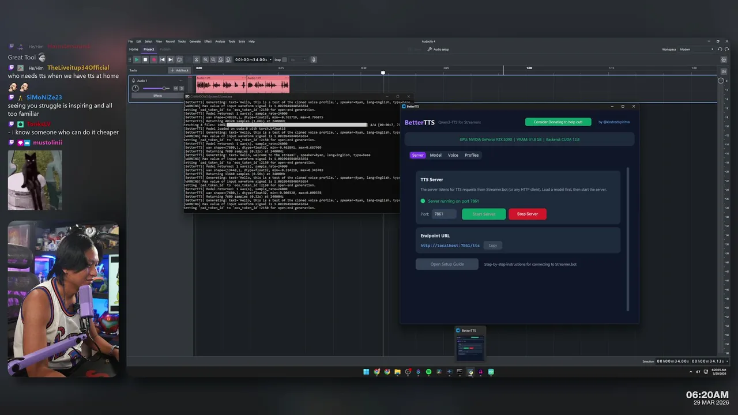Open time format dropdown beside timecode
738x415 pixels.
[270, 59]
